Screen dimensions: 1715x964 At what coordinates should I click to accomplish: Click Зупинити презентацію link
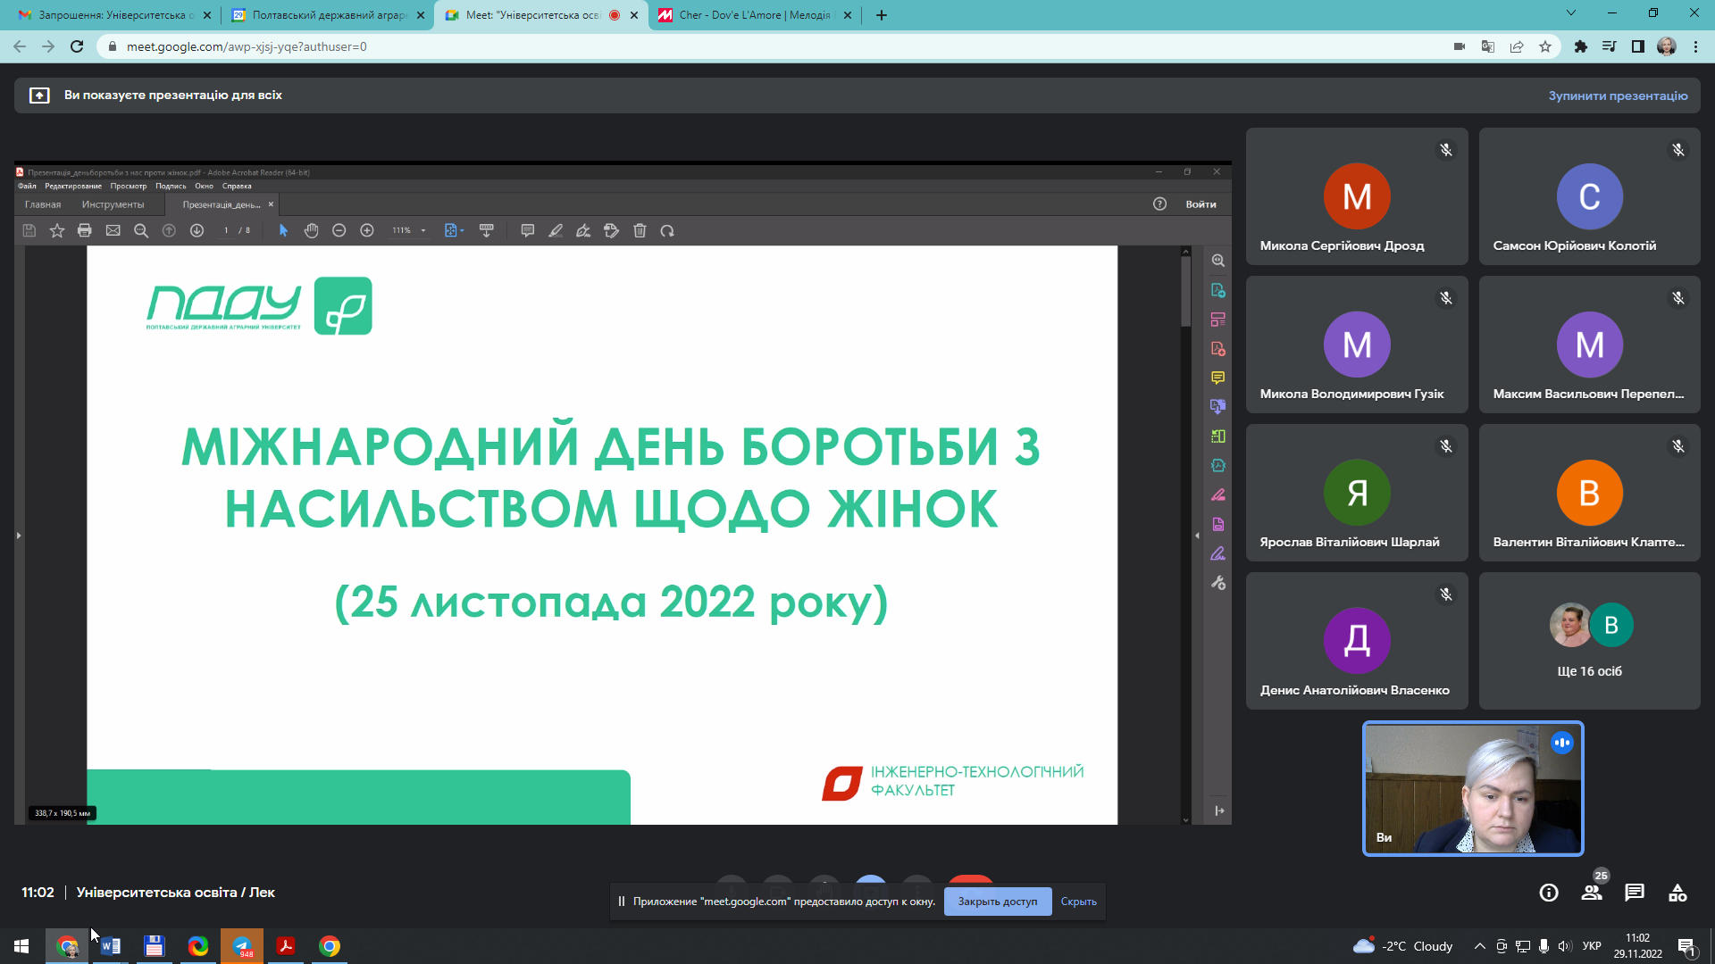click(1618, 96)
